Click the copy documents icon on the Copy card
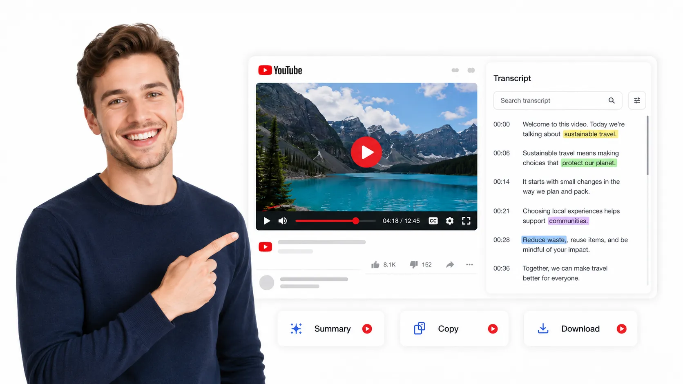 420,329
